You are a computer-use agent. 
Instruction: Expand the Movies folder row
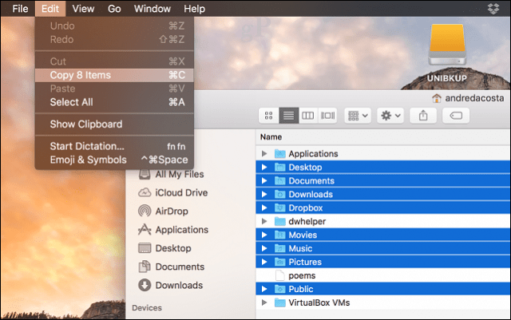pos(264,235)
